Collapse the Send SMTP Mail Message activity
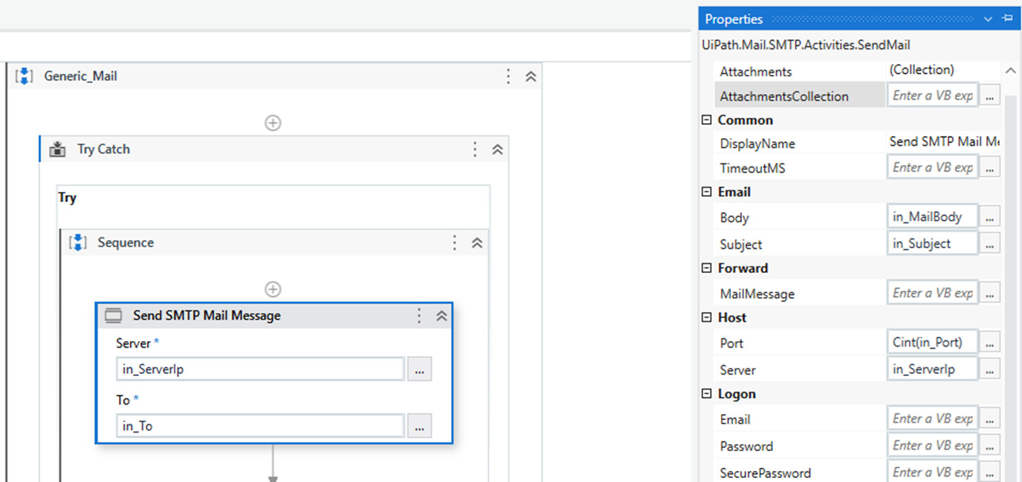This screenshot has height=482, width=1022. (x=442, y=316)
